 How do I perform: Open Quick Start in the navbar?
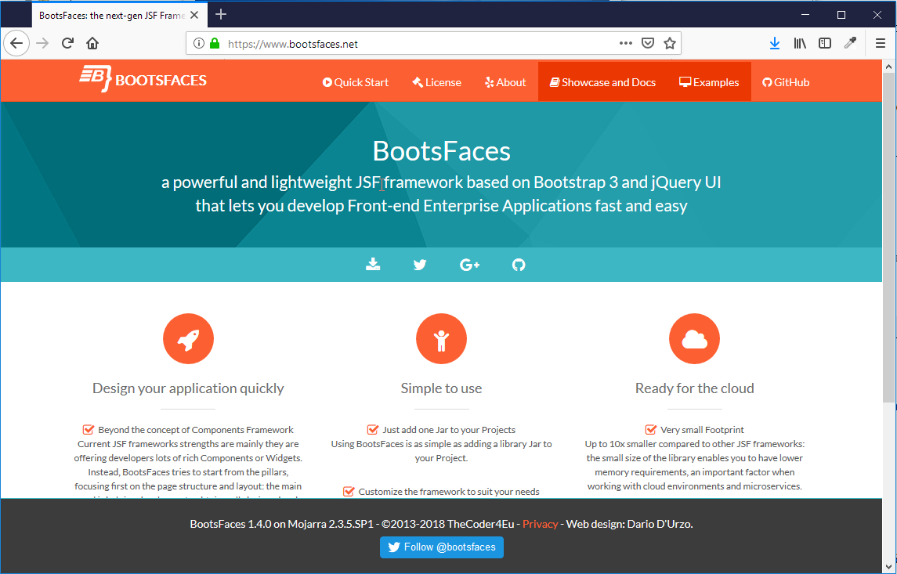(x=355, y=82)
